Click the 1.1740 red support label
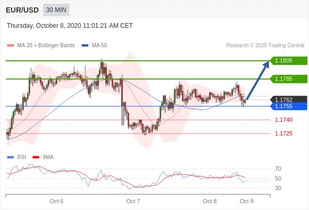The height and width of the screenshot is (210, 309). (284, 120)
